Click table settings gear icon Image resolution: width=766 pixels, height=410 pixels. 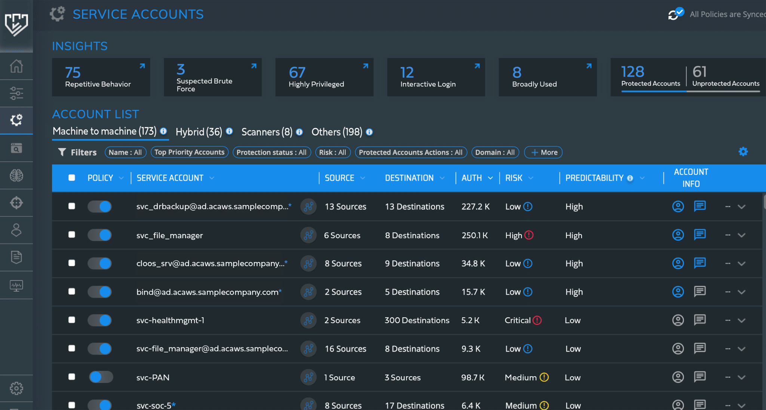click(x=743, y=152)
